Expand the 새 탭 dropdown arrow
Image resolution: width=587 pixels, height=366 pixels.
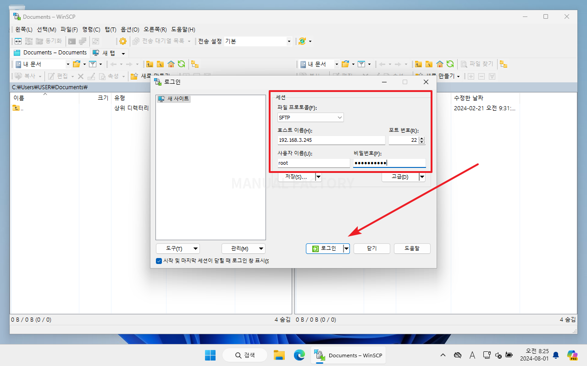pyautogui.click(x=123, y=53)
